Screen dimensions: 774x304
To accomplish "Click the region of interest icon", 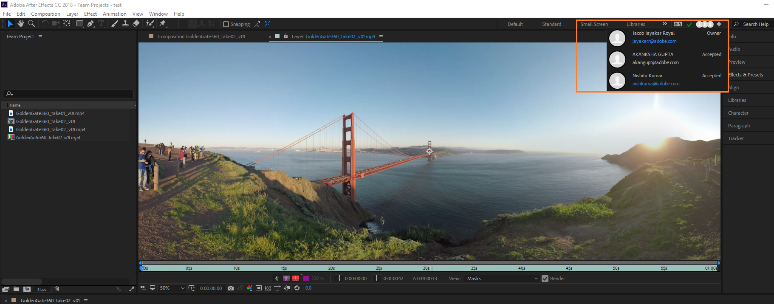I will click(259, 288).
